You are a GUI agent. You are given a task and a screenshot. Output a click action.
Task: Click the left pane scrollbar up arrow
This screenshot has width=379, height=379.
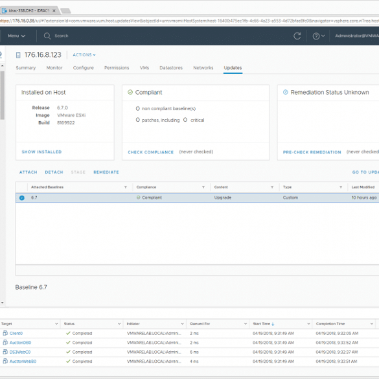click(x=2, y=65)
